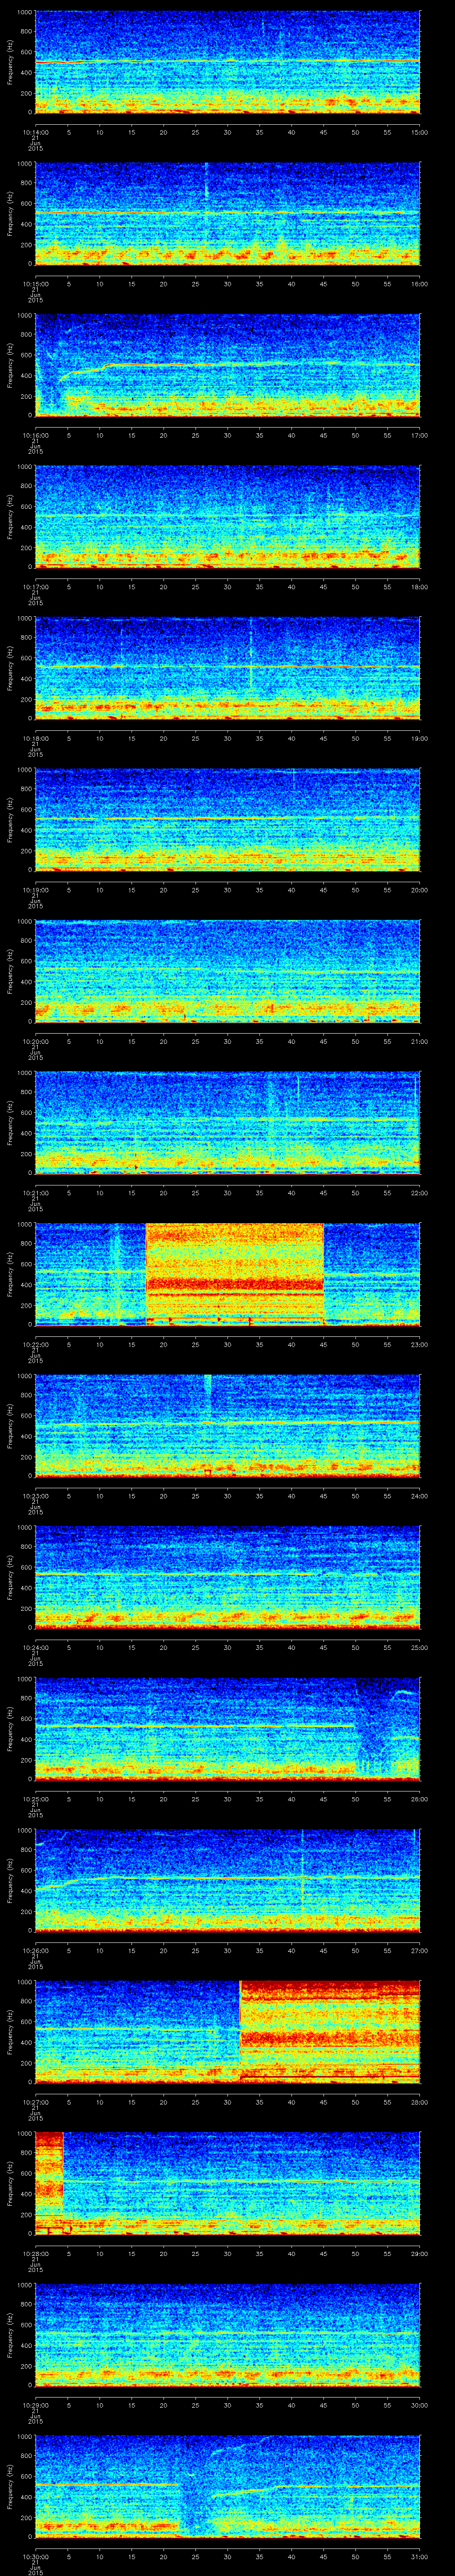Click the '24:00' end time label
This screenshot has width=455, height=2576.
(419, 1495)
